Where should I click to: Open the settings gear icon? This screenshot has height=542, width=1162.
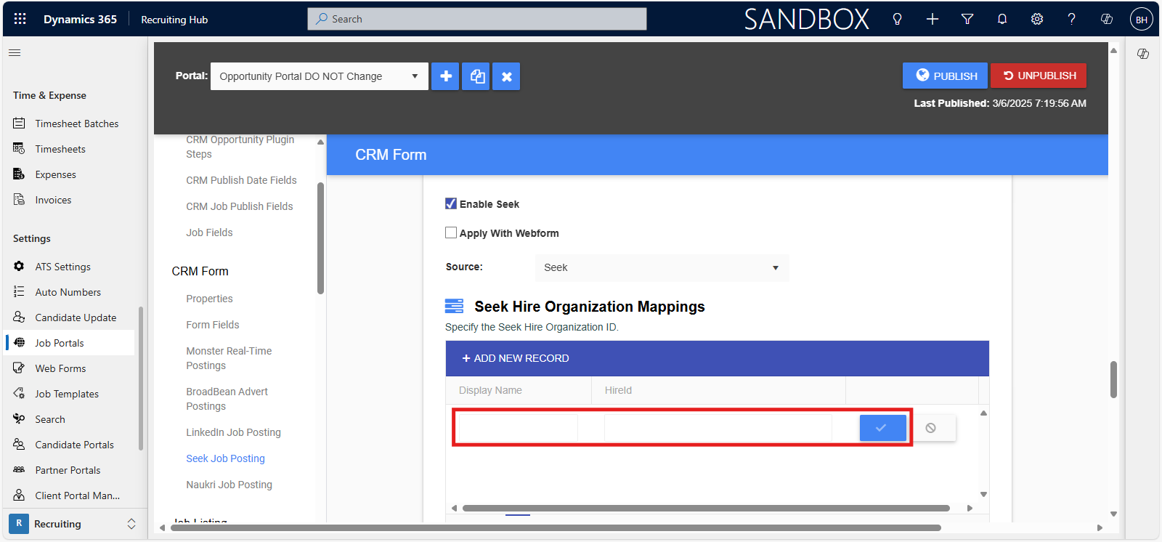coord(1037,20)
